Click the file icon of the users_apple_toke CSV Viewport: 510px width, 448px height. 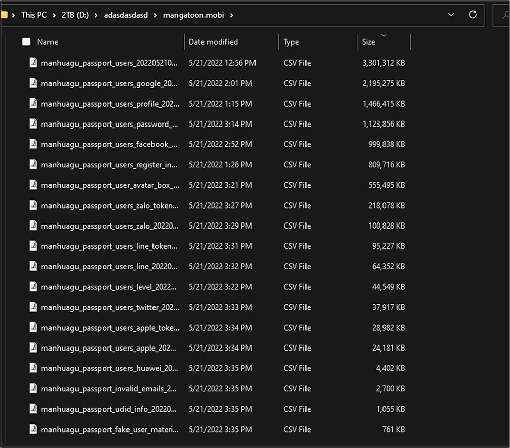[x=33, y=327]
